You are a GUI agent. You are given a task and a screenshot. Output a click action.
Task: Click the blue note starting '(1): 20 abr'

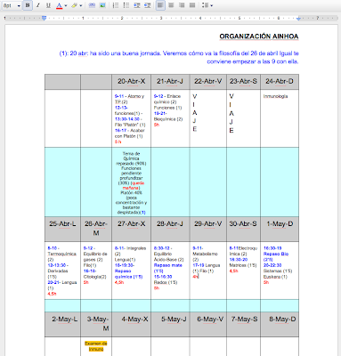point(179,58)
